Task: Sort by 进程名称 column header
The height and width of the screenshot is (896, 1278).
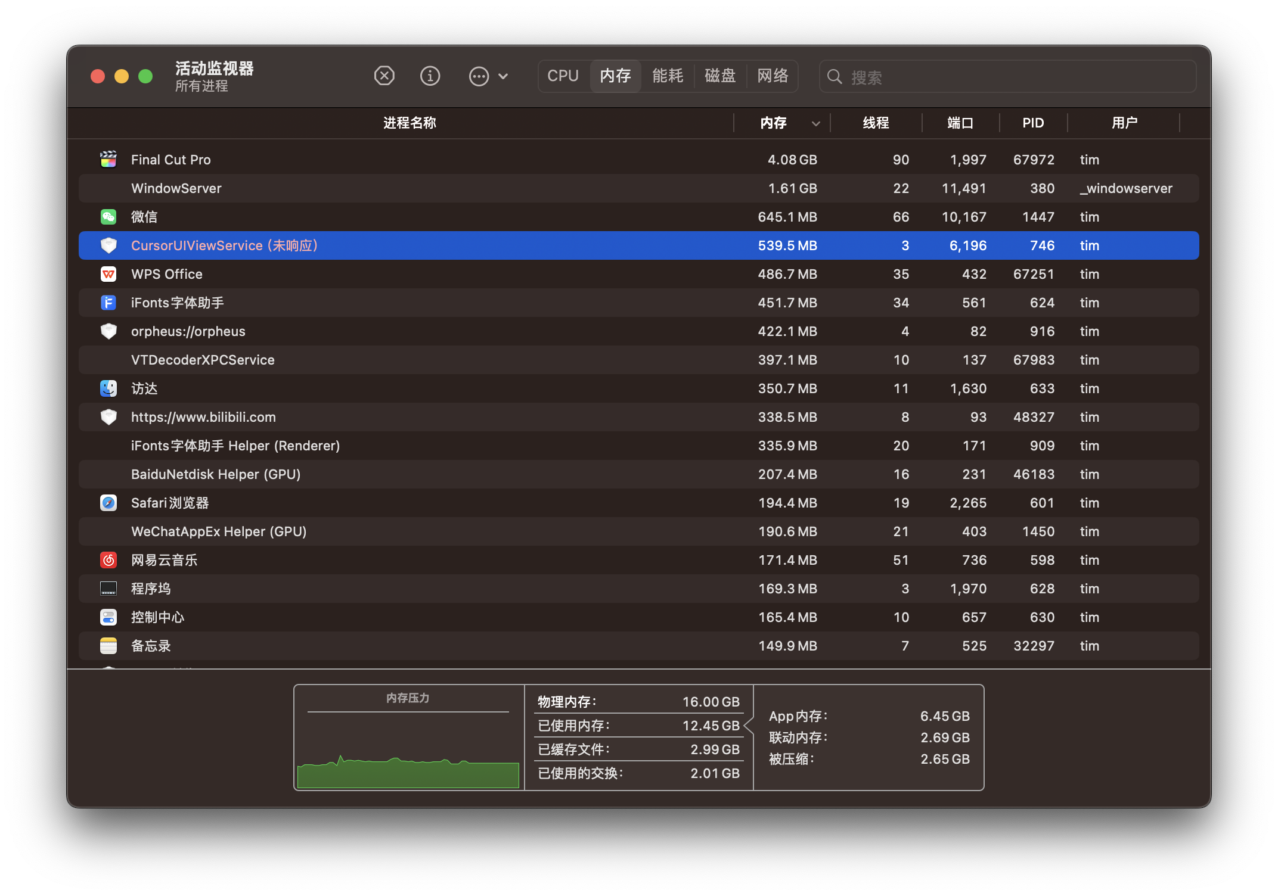Action: [x=410, y=123]
